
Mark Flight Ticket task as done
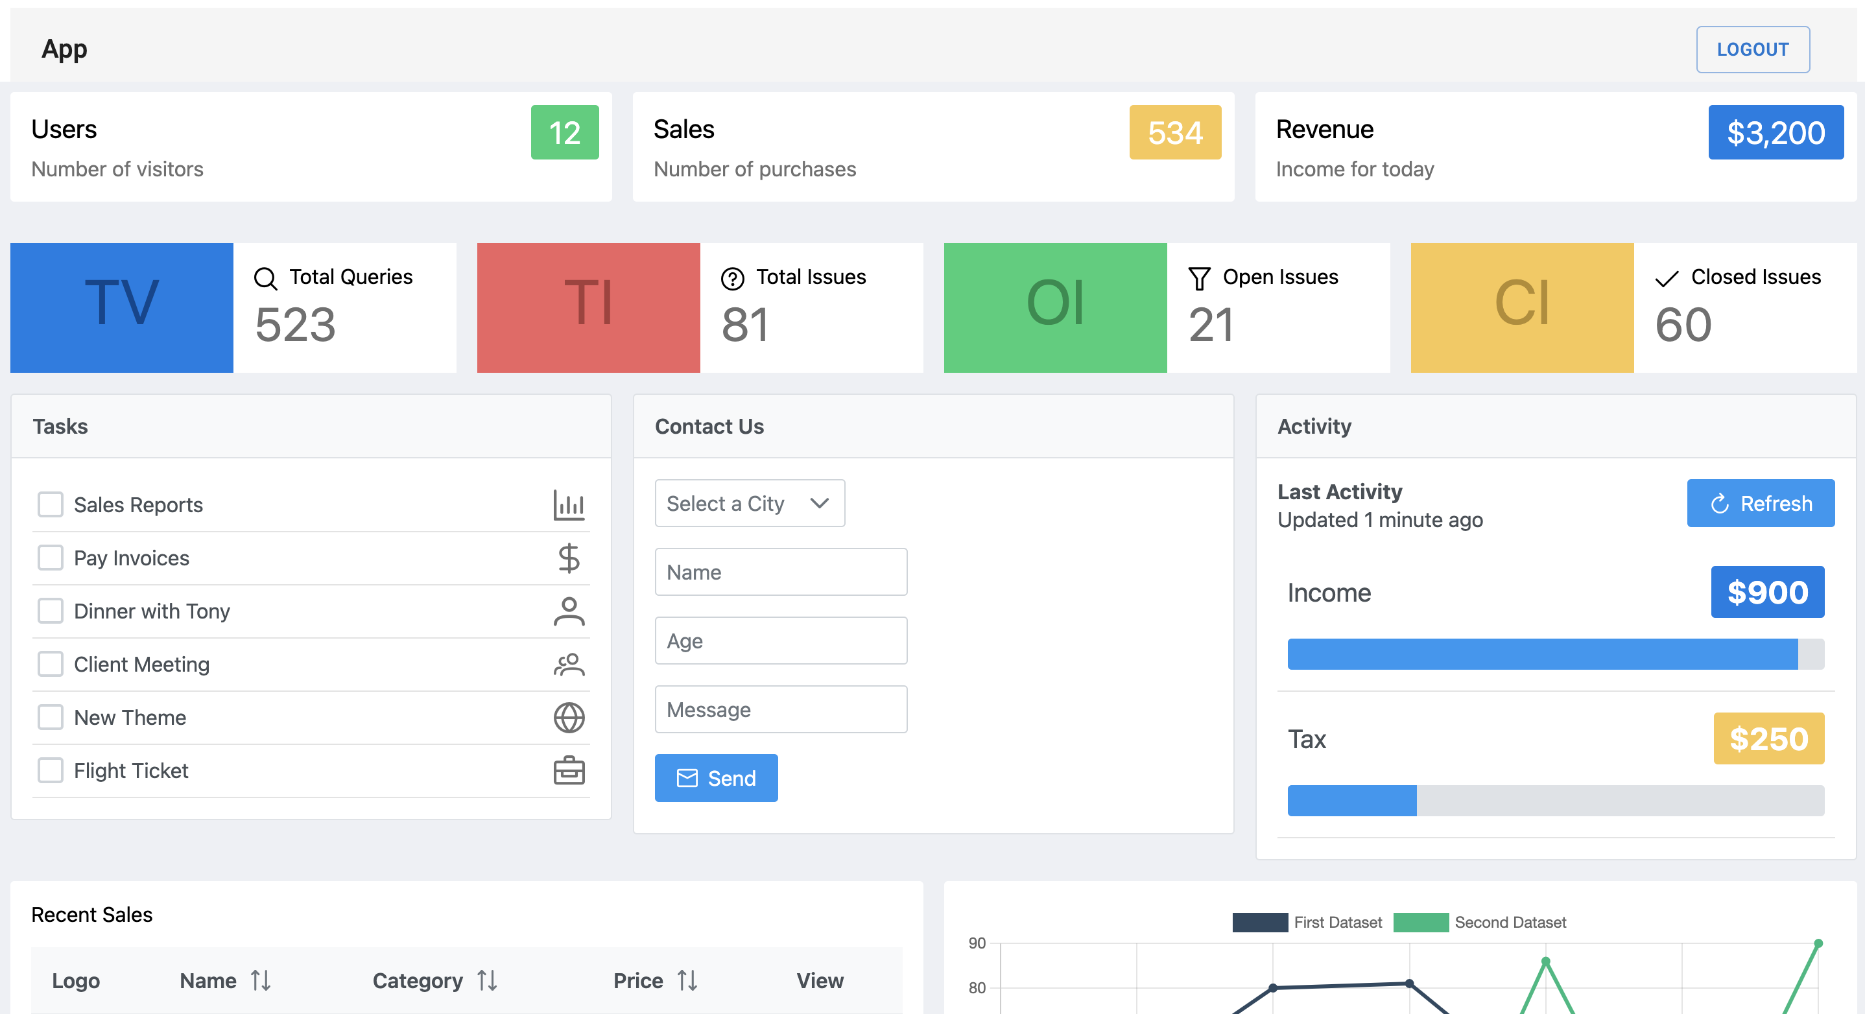[x=50, y=771]
